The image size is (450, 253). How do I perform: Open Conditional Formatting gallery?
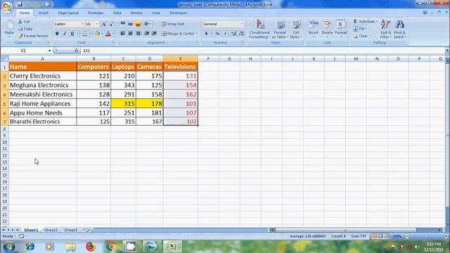[x=259, y=29]
